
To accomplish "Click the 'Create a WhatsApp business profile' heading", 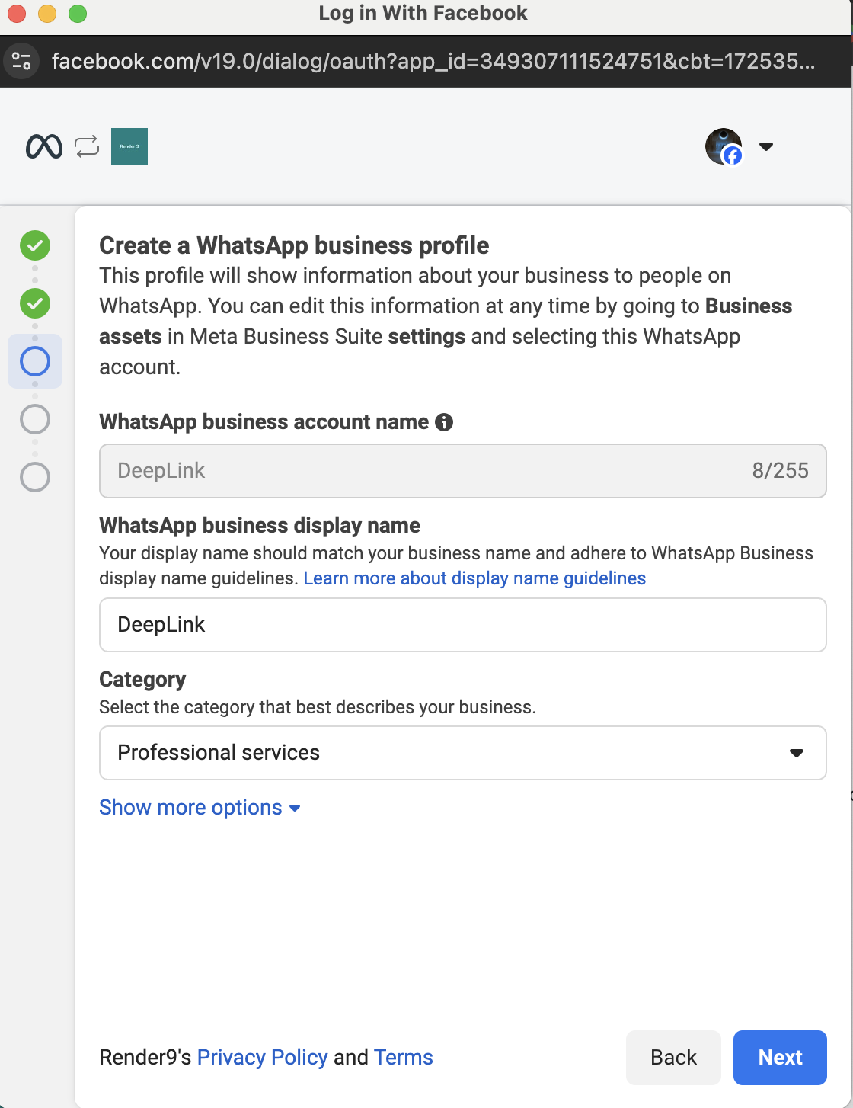I will pos(294,245).
